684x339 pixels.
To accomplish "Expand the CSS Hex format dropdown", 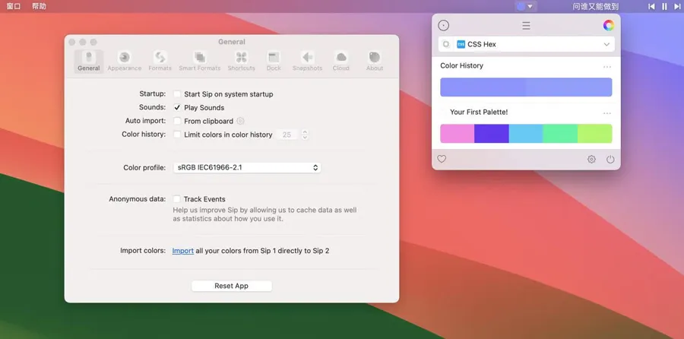I will (x=606, y=45).
